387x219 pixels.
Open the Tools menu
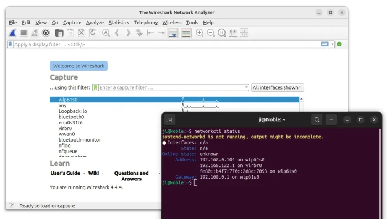[192, 23]
